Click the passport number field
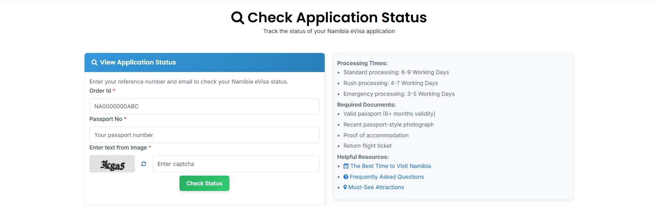This screenshot has height=208, width=661. (204, 135)
